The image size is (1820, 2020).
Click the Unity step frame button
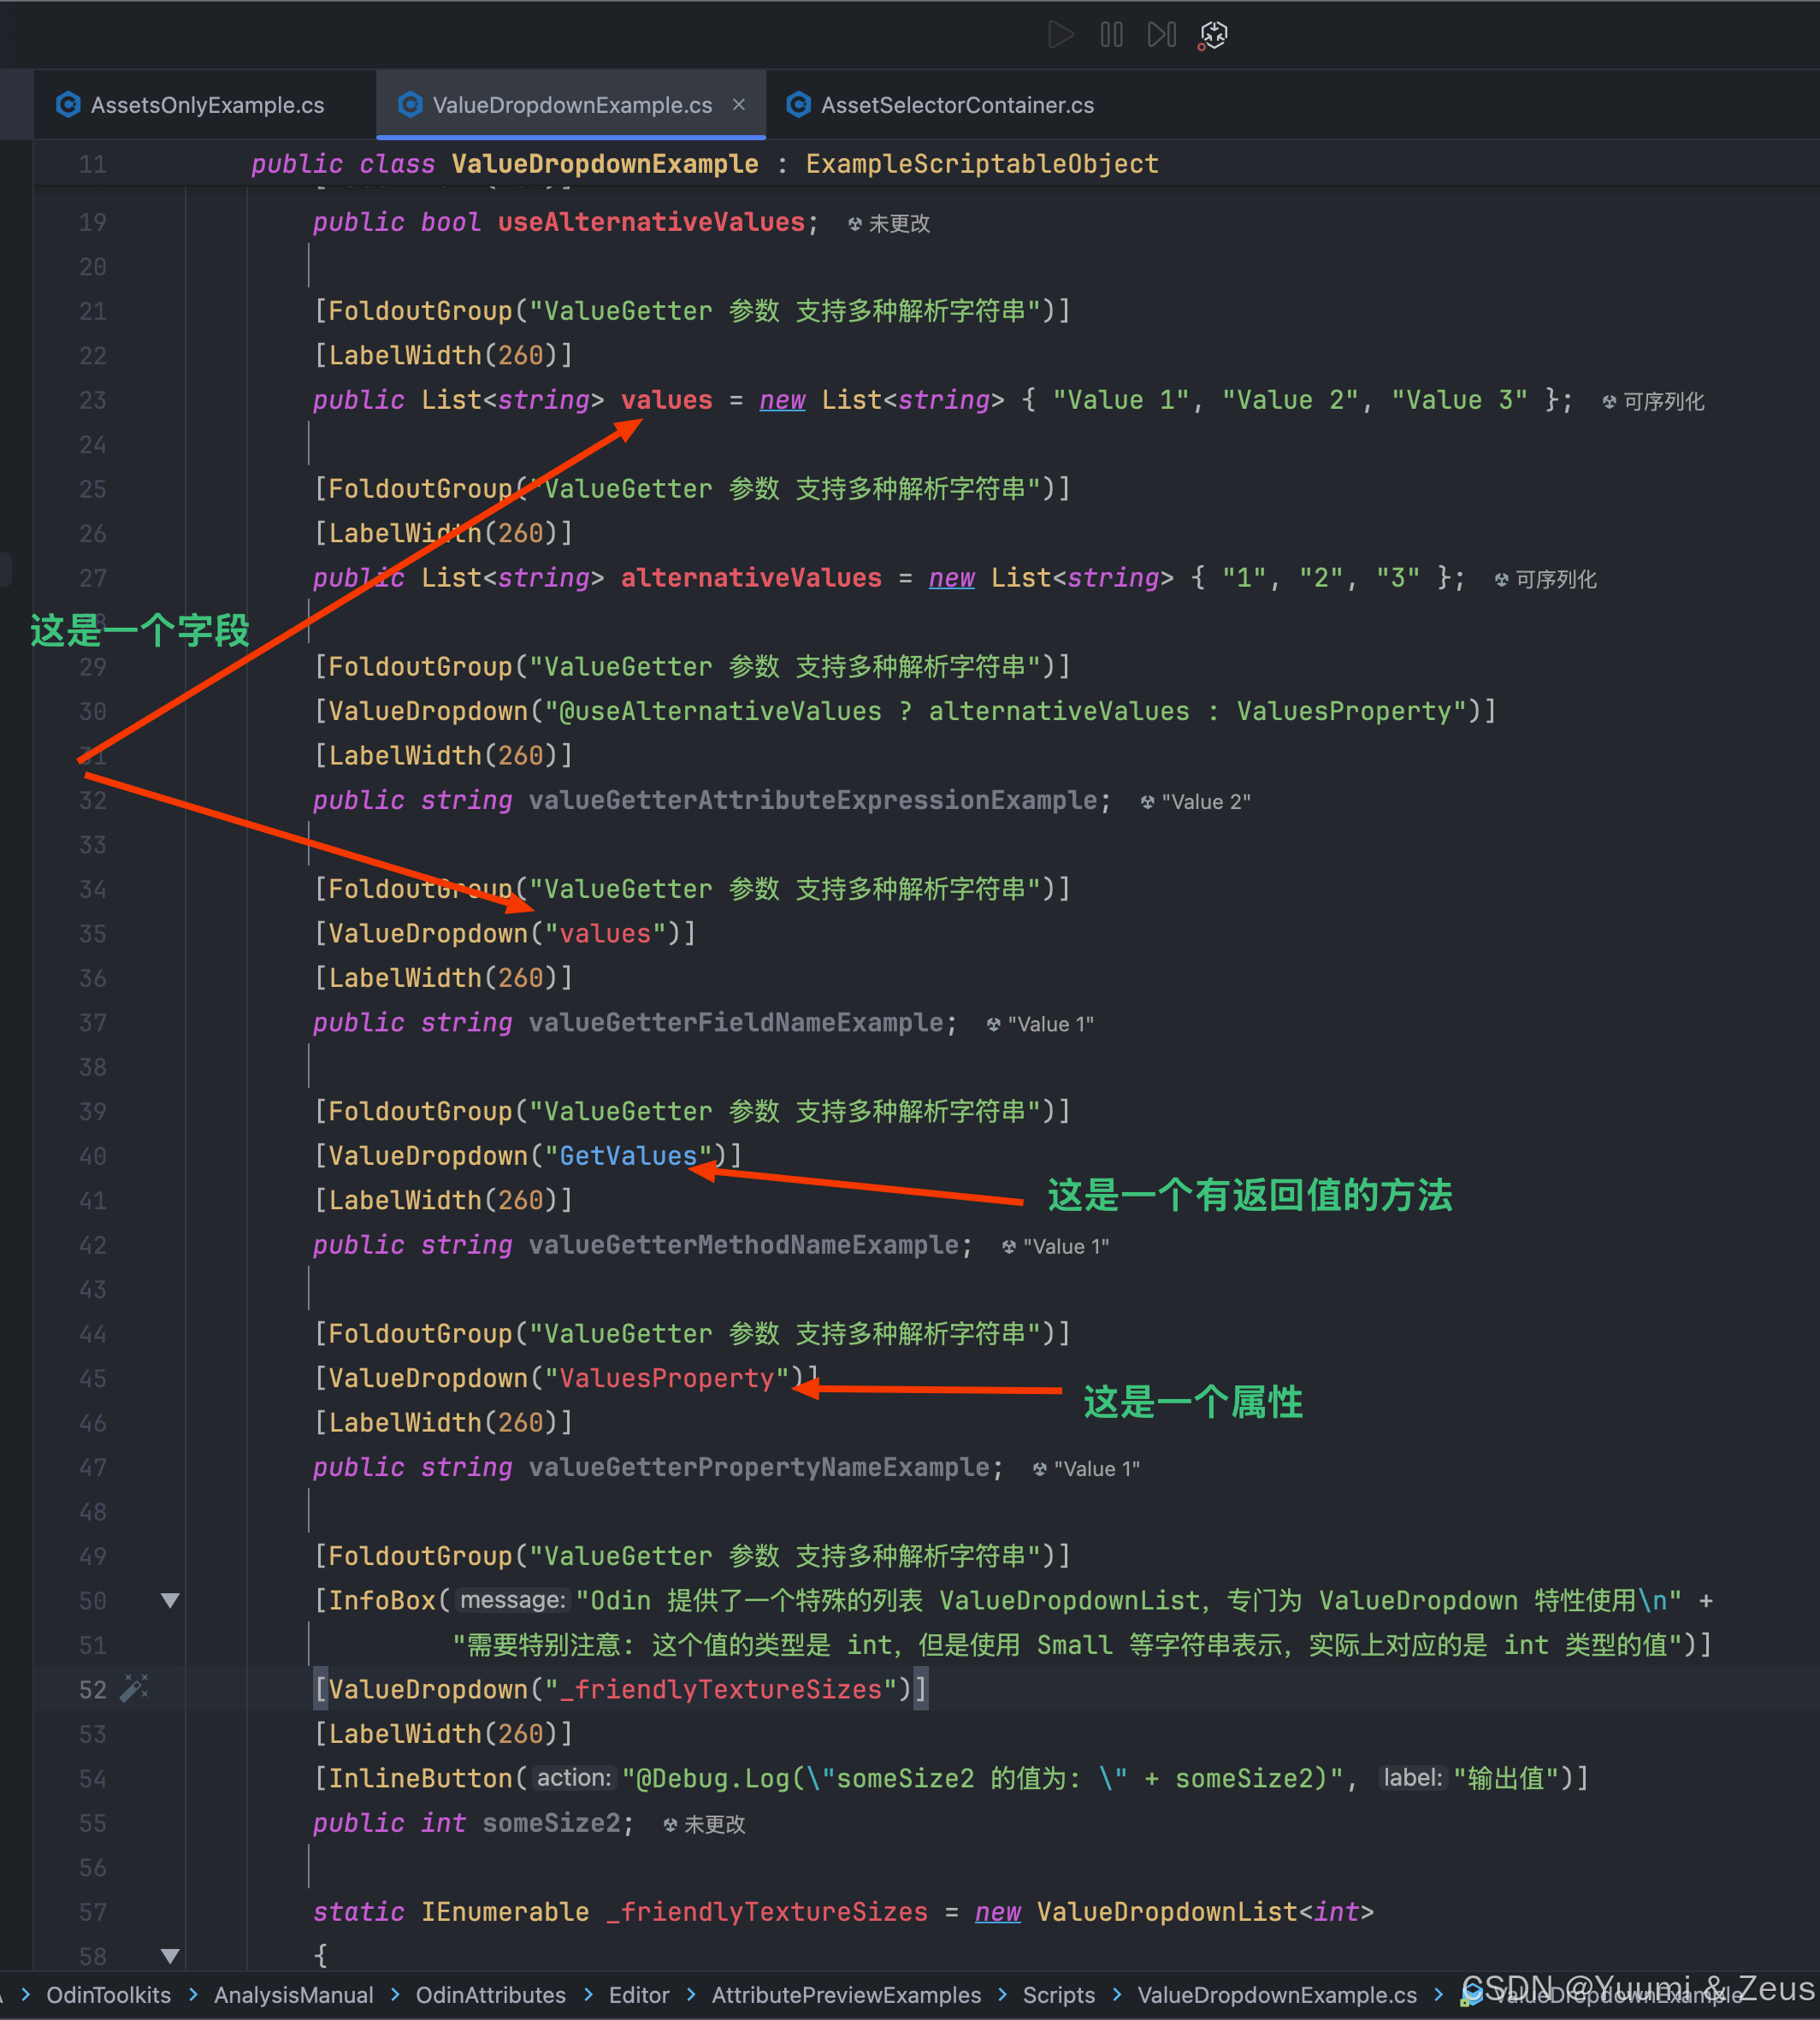pyautogui.click(x=1161, y=35)
